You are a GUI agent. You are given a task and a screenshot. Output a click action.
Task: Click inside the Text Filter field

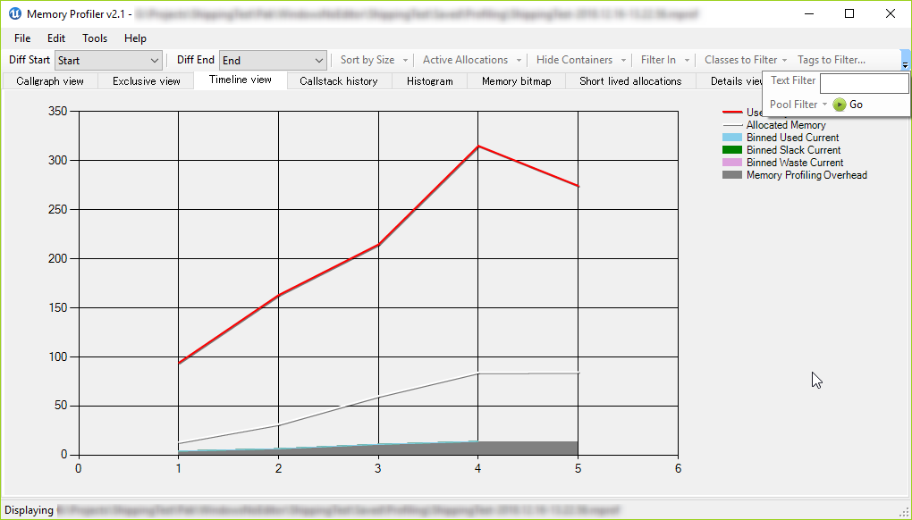tap(865, 83)
